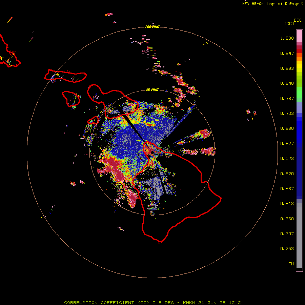This screenshot has height=305, width=305.
Task: Click the 0.787 scale value
Action: point(287,98)
